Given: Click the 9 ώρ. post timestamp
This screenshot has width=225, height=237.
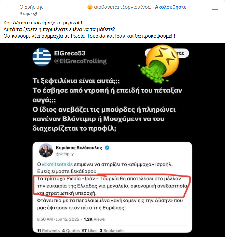Looking at the screenshot, I should [x=25, y=14].
